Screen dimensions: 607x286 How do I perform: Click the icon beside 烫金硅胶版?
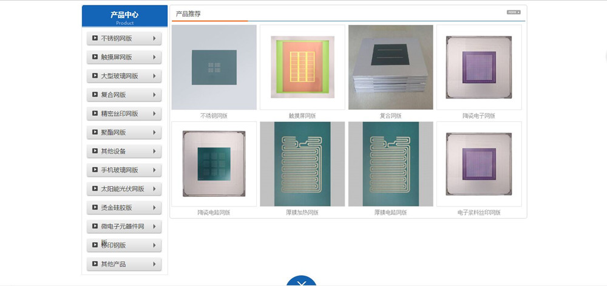[x=95, y=208]
